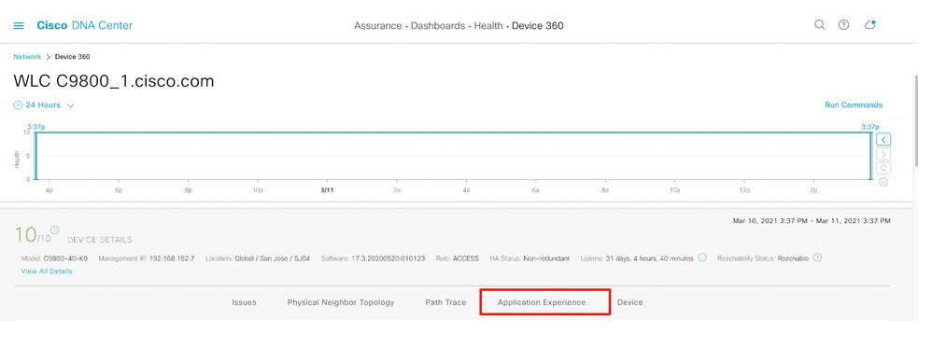Click the clock icon beside 24 Hours
Screen dimensions: 932x348
(x=18, y=105)
